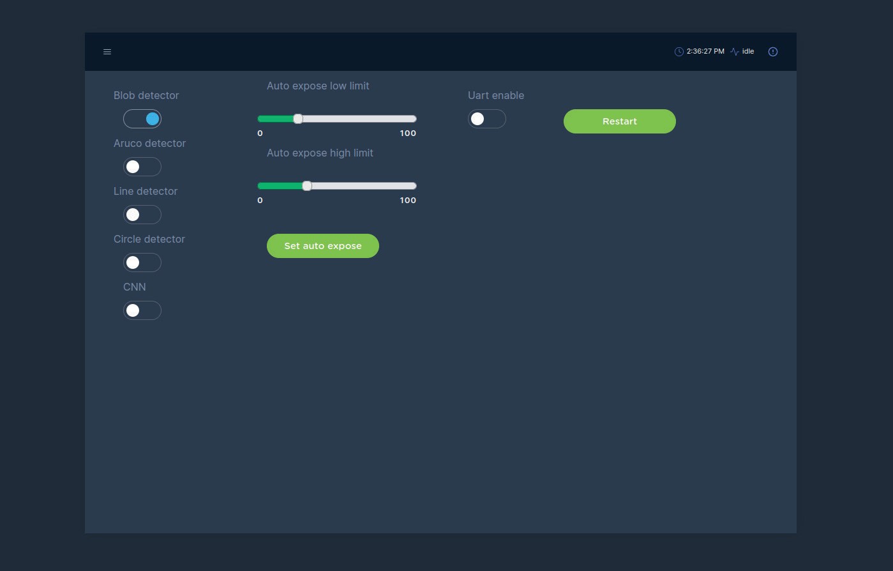Disable the Blob detector switch

[142, 119]
